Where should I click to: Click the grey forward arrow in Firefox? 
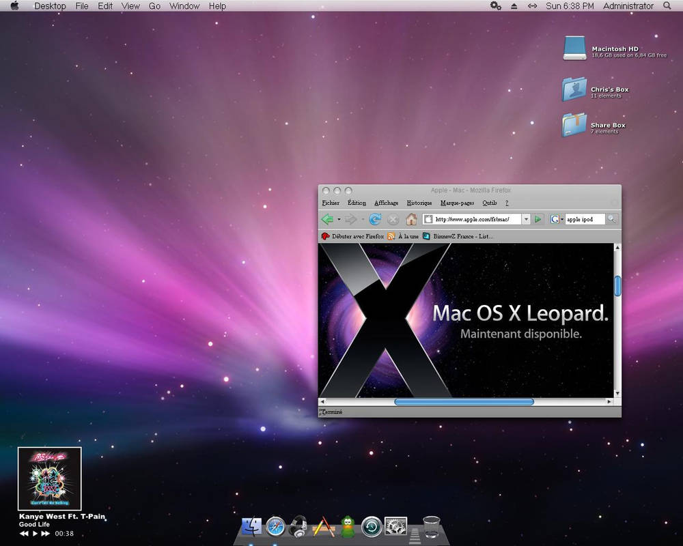click(350, 219)
